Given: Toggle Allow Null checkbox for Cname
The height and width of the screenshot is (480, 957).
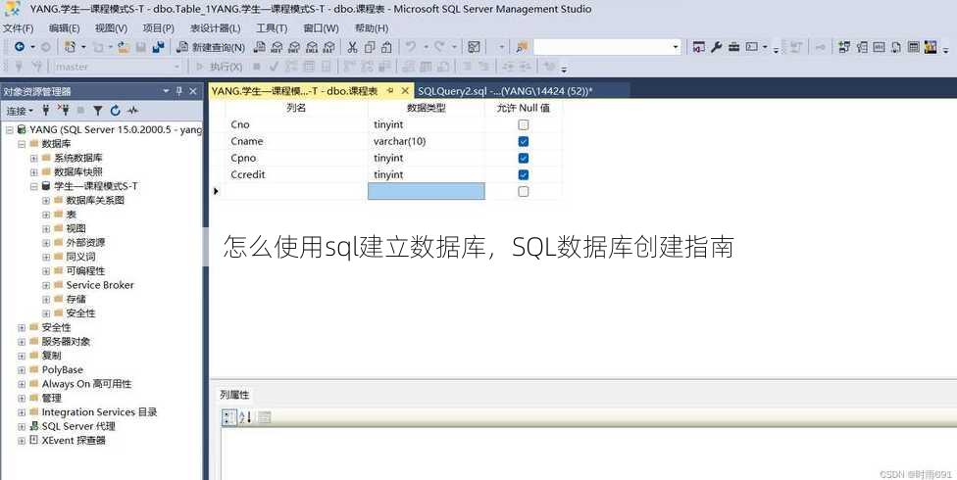Looking at the screenshot, I should click(x=523, y=141).
